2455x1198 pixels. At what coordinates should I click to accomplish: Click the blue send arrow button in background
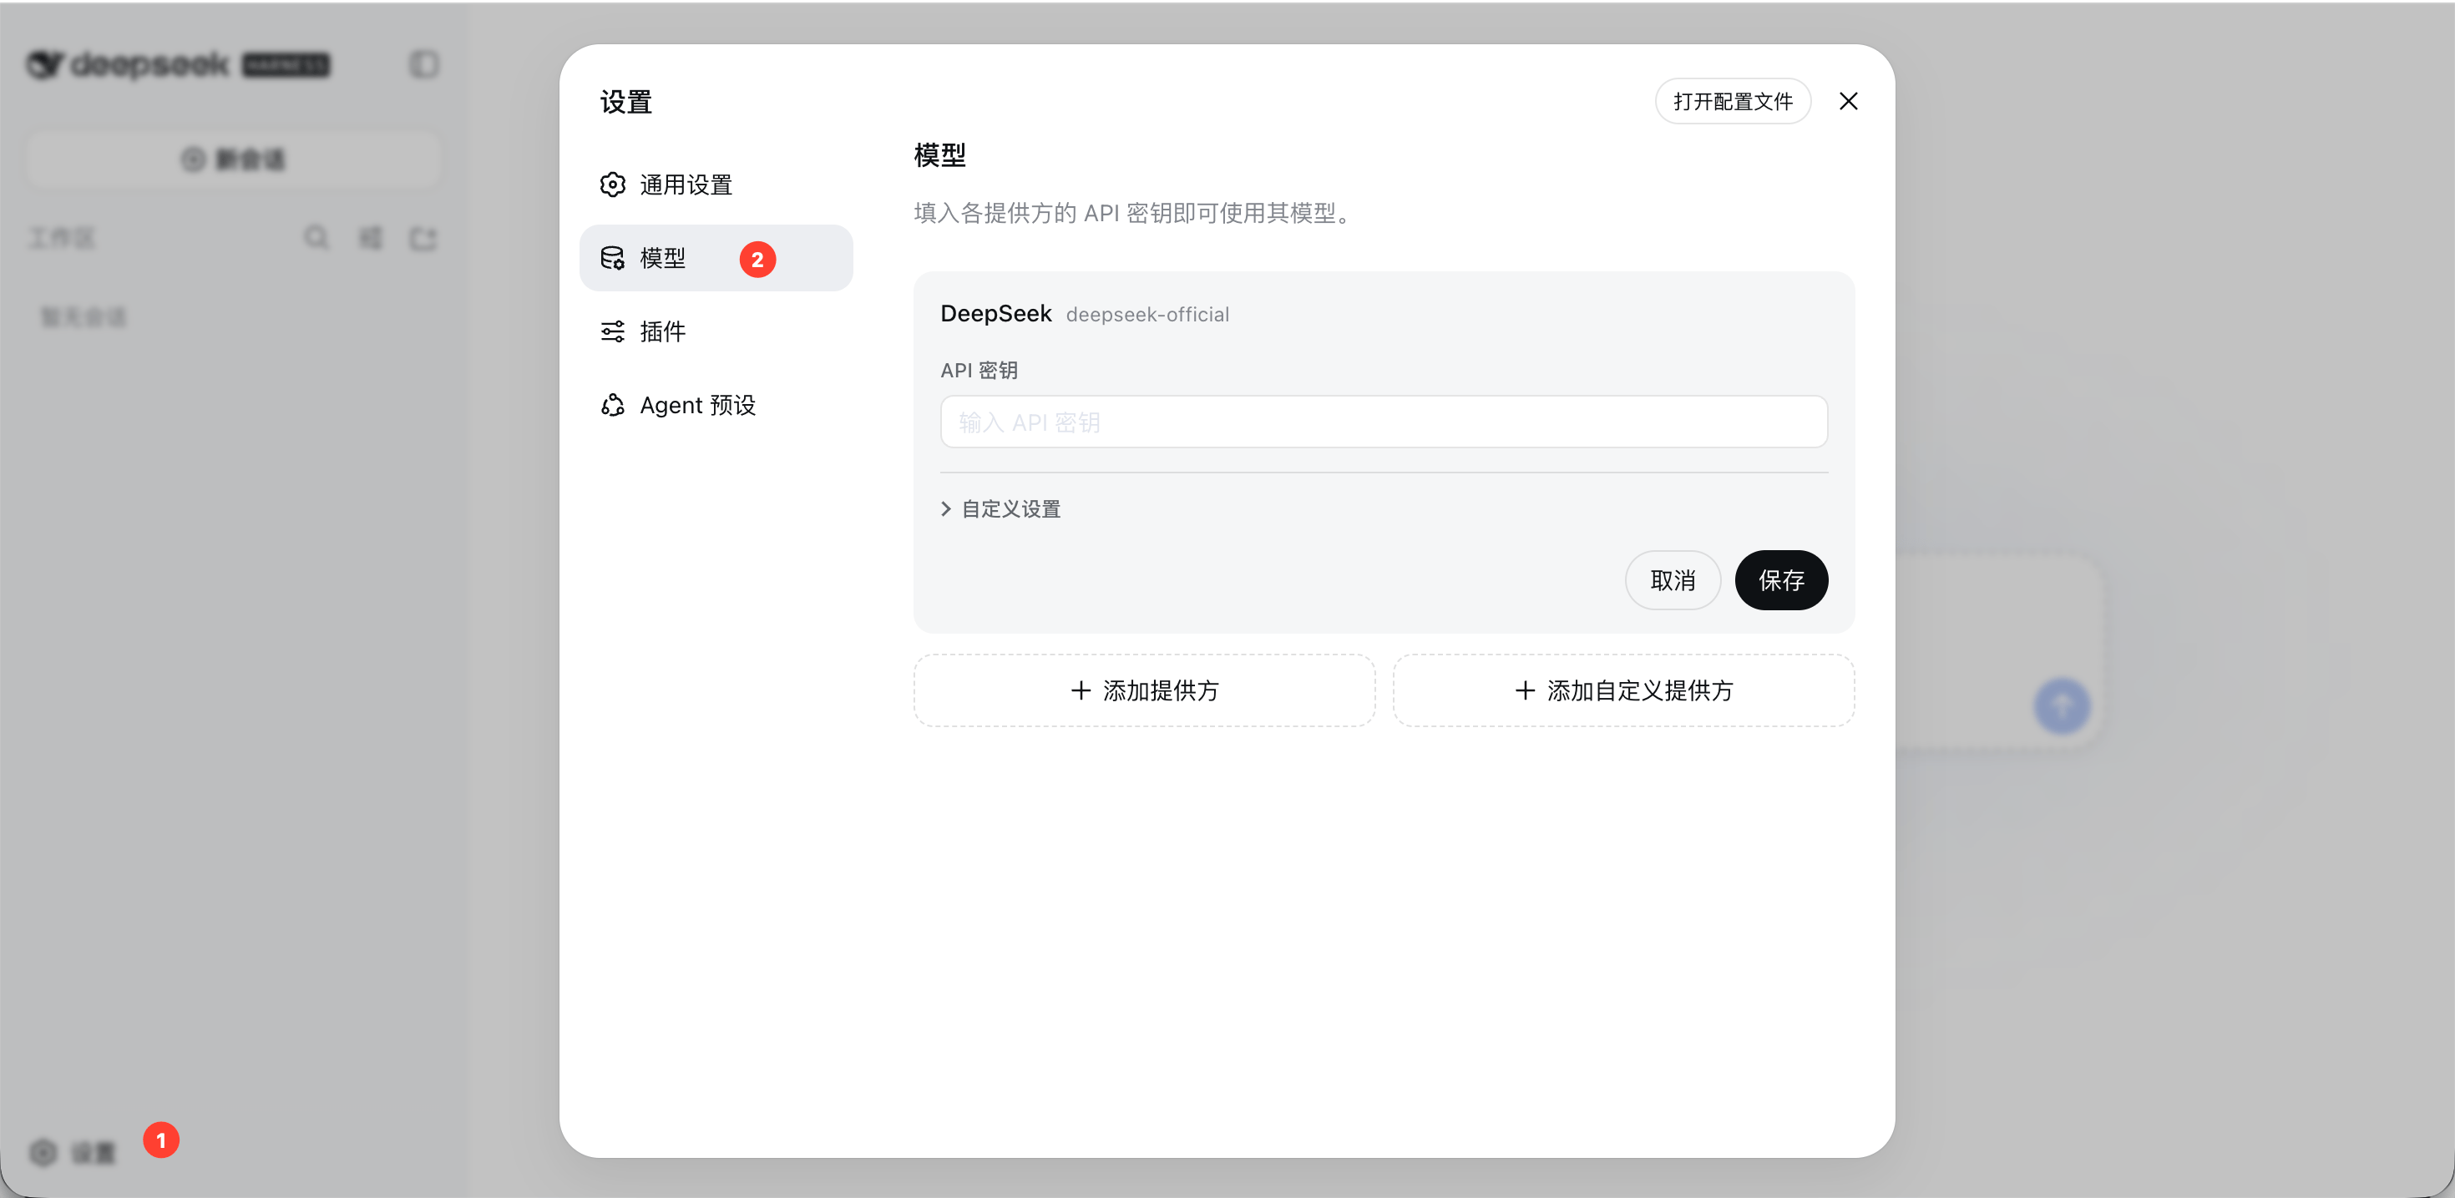[2063, 706]
